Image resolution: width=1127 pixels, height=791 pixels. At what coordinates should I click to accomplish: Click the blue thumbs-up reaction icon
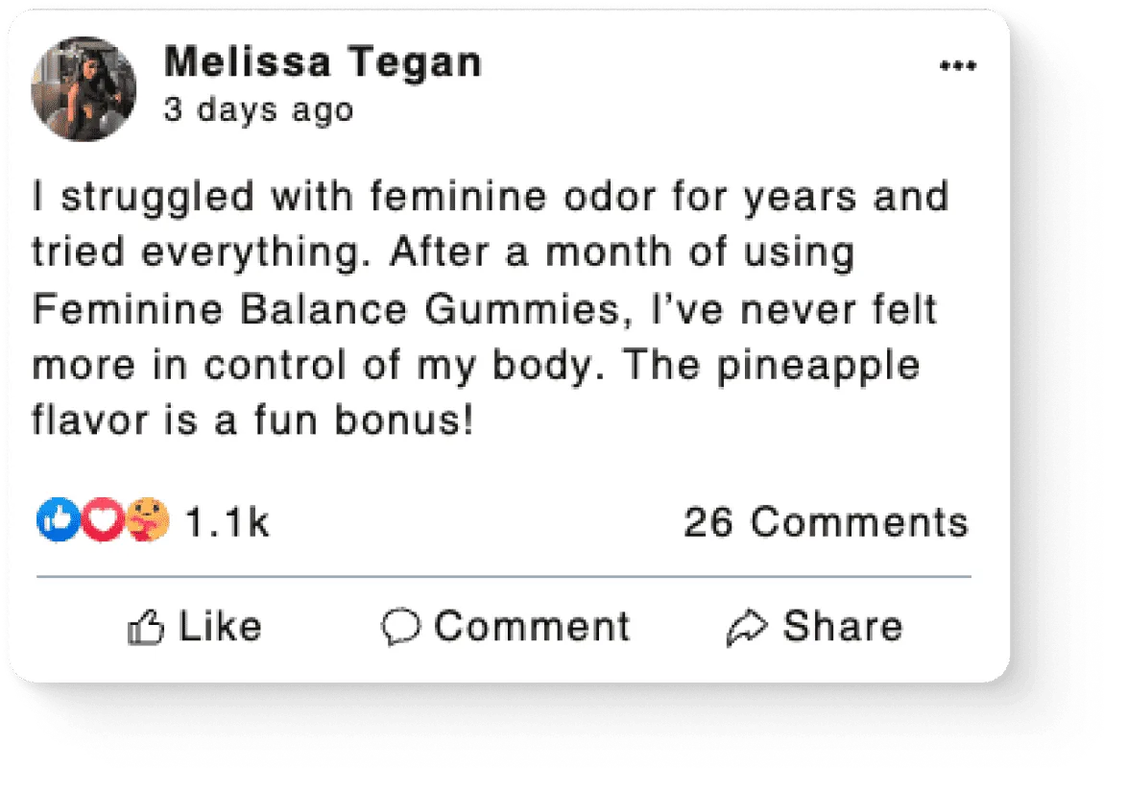coord(57,521)
